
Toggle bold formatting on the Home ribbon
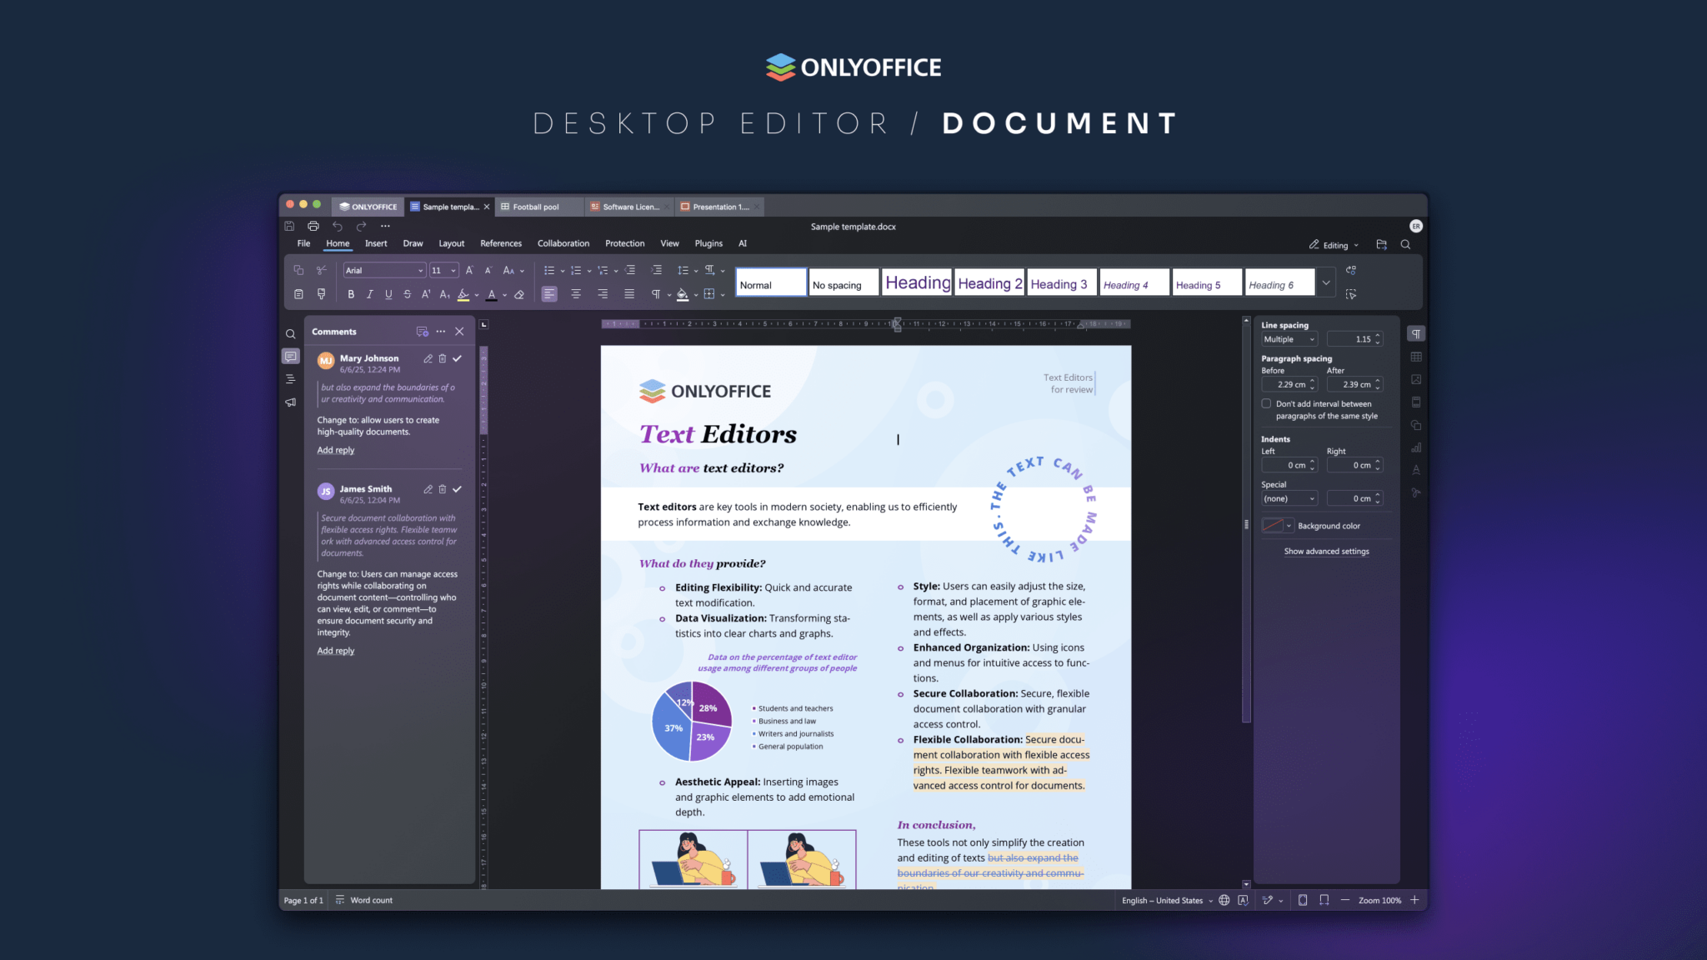pyautogui.click(x=351, y=295)
